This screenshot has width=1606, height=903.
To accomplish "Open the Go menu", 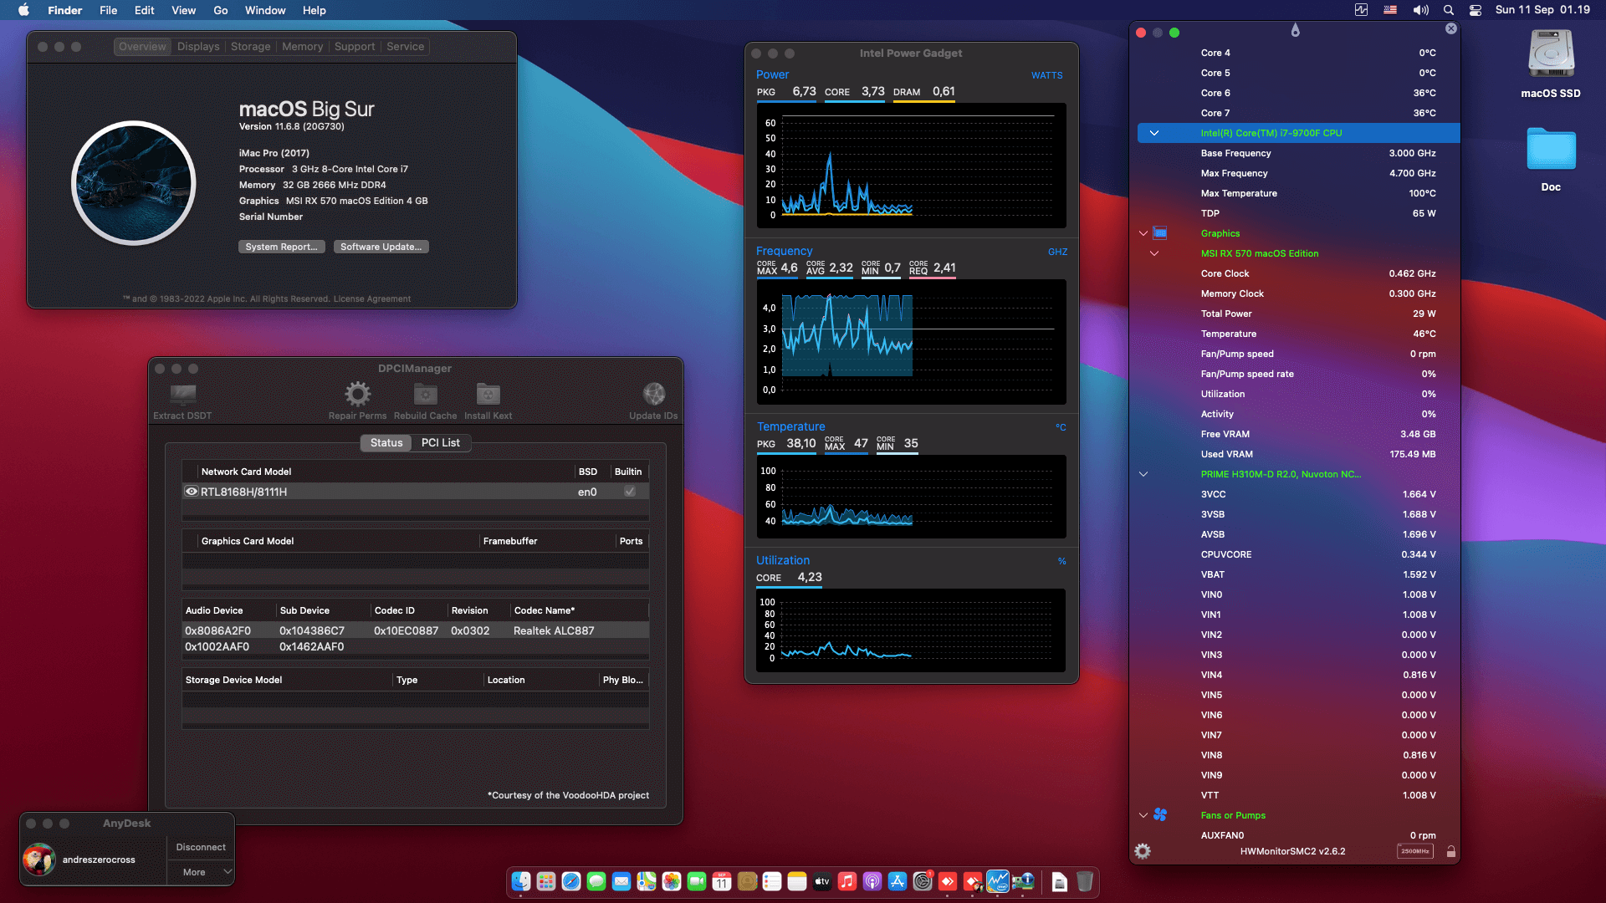I will 220,10.
